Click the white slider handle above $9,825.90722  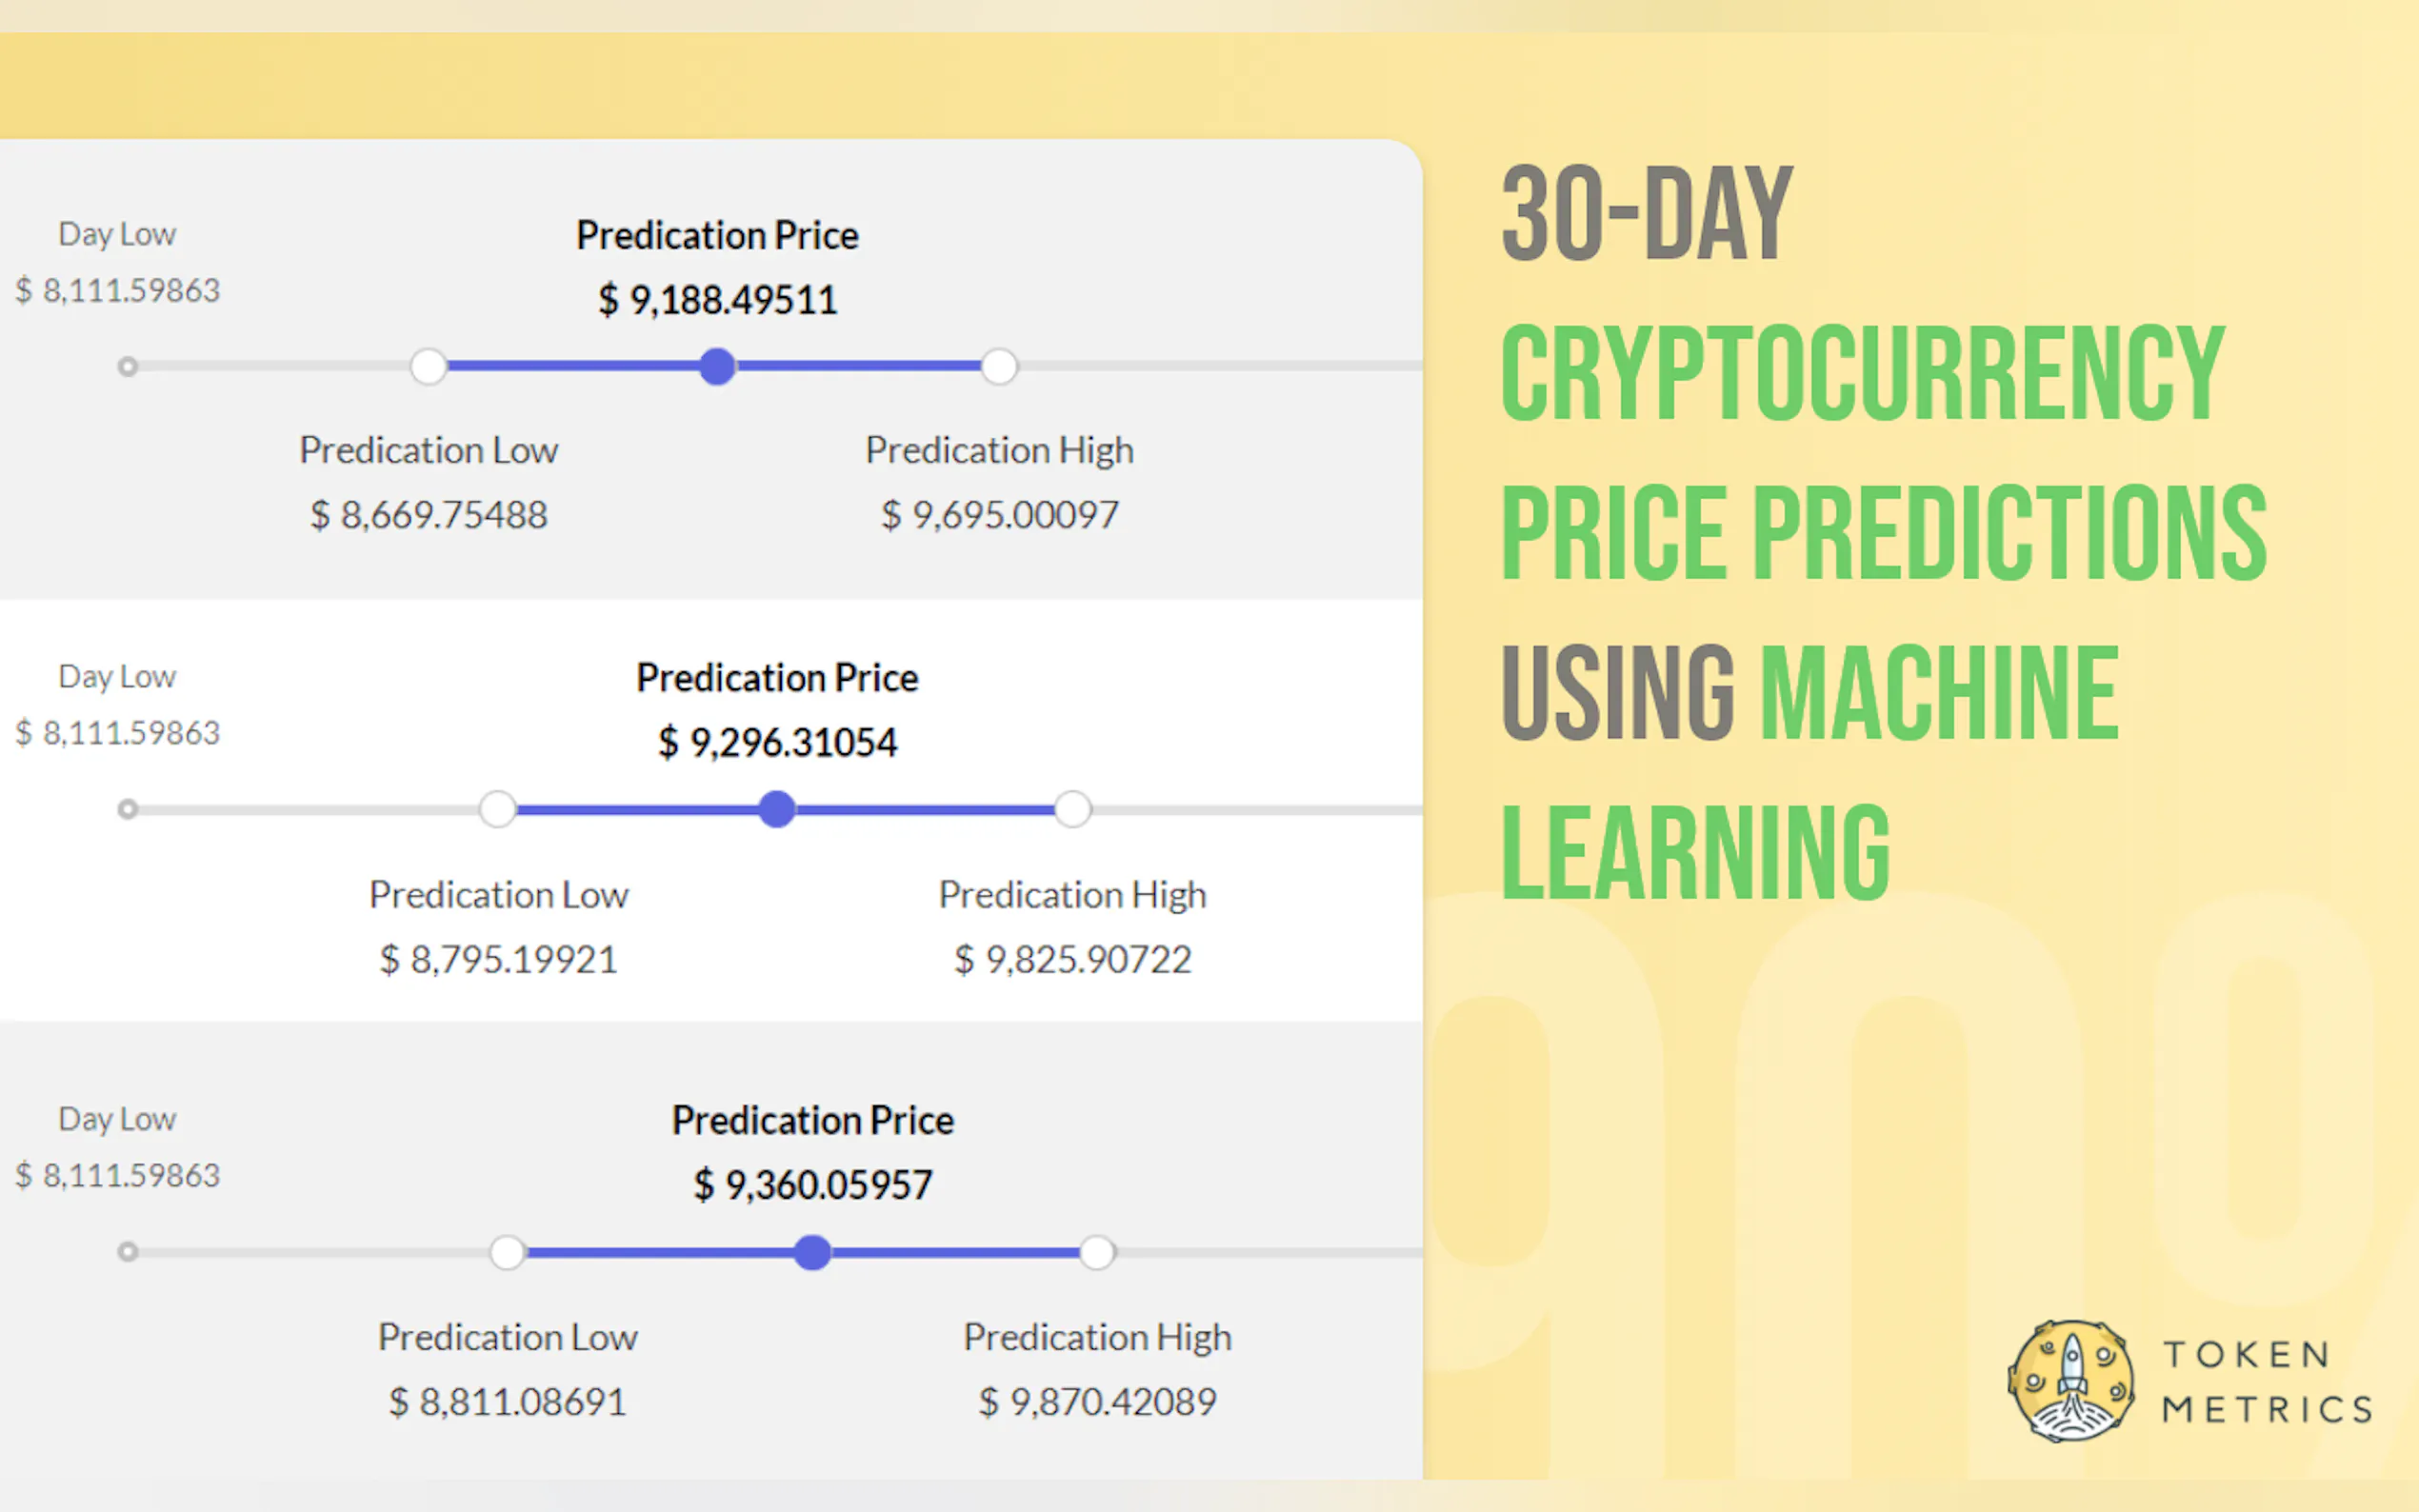[1072, 809]
